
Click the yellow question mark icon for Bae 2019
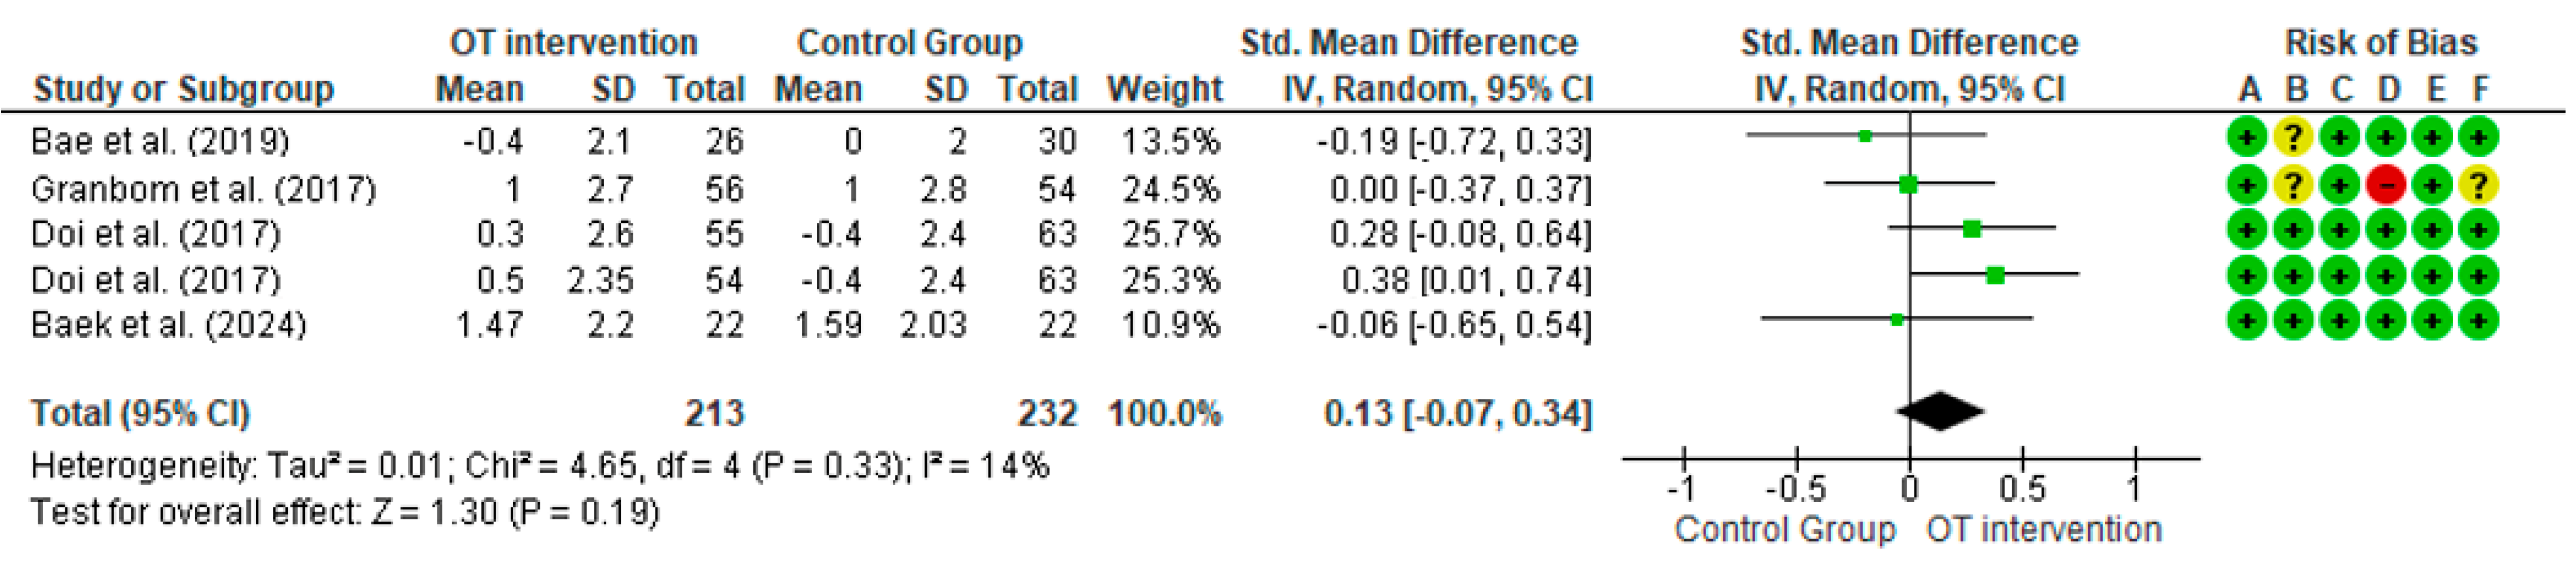(2294, 138)
